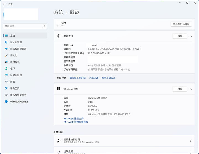Click the Bluetooth icon in sidebar

pos(6,42)
